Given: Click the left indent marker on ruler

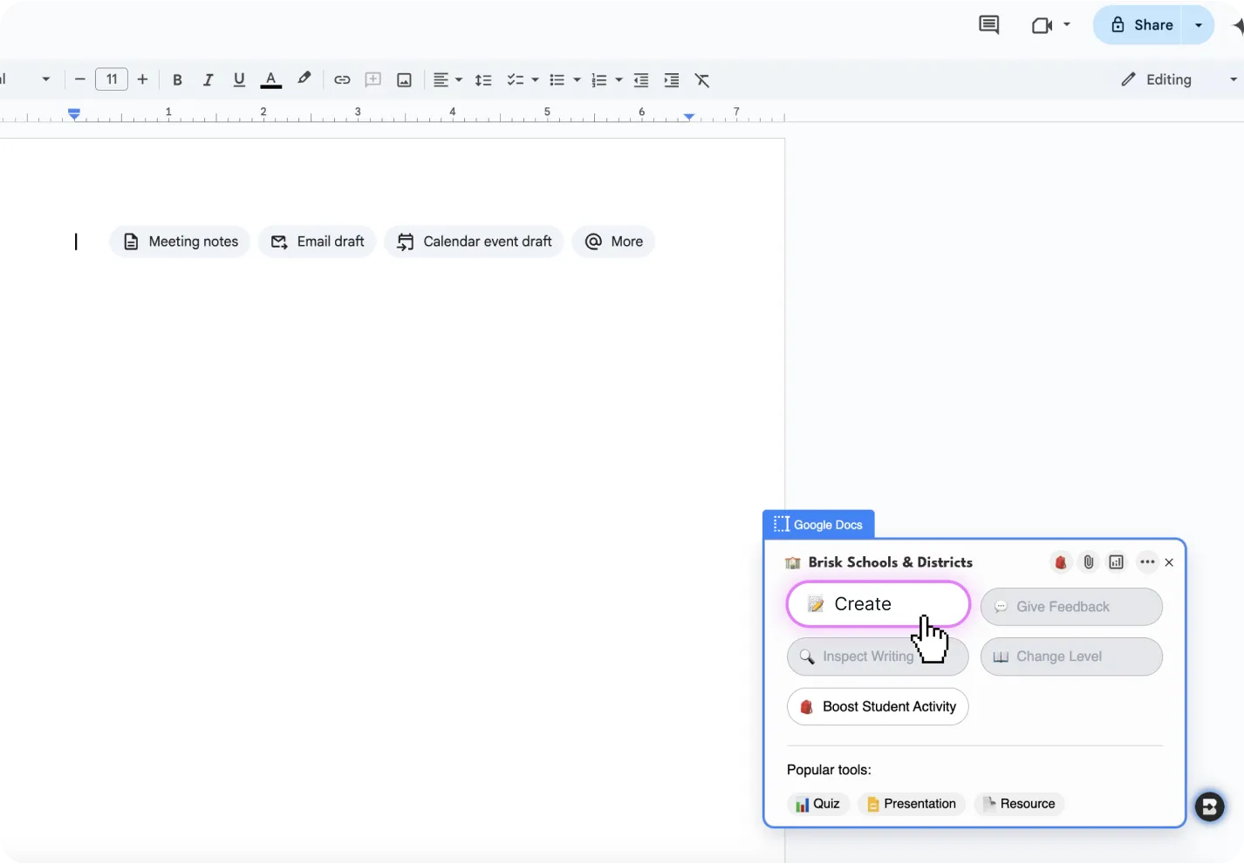Looking at the screenshot, I should 74,113.
